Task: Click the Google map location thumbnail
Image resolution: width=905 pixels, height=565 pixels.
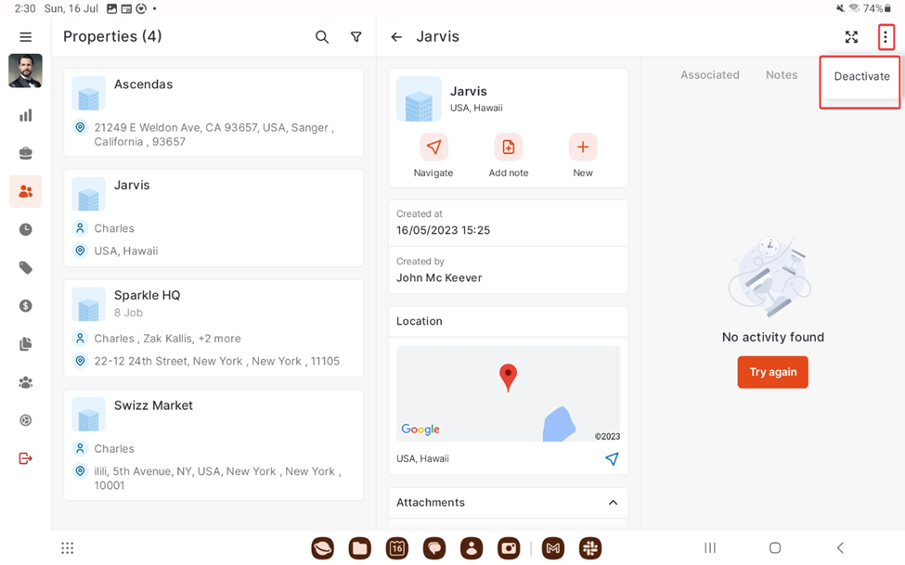Action: tap(508, 393)
